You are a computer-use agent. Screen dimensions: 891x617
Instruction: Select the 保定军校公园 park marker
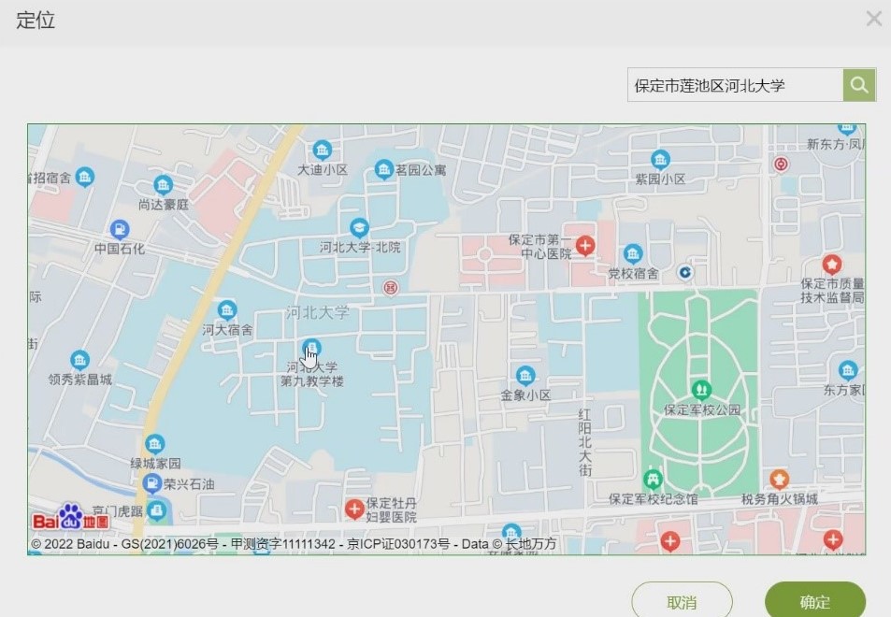701,389
